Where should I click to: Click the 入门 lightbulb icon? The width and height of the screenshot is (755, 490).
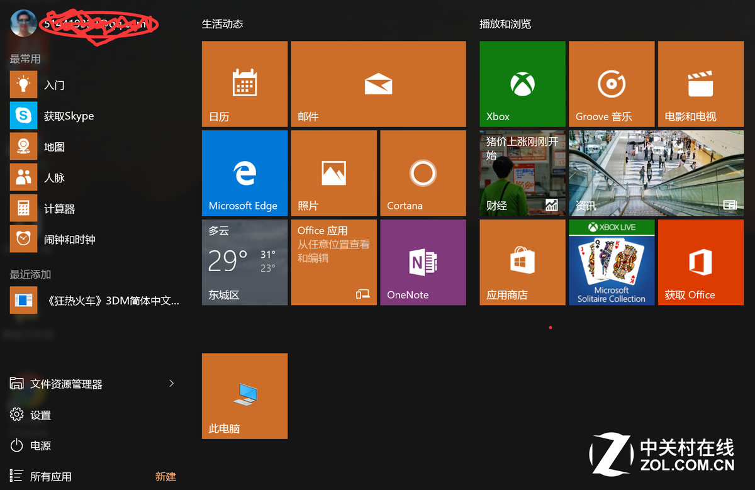click(24, 85)
